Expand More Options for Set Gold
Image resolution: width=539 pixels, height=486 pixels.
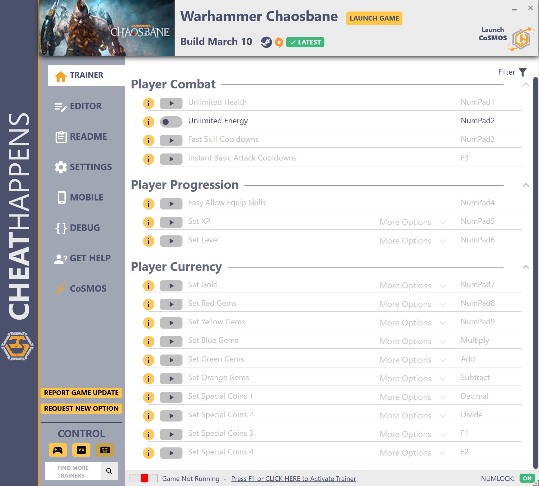[413, 286]
